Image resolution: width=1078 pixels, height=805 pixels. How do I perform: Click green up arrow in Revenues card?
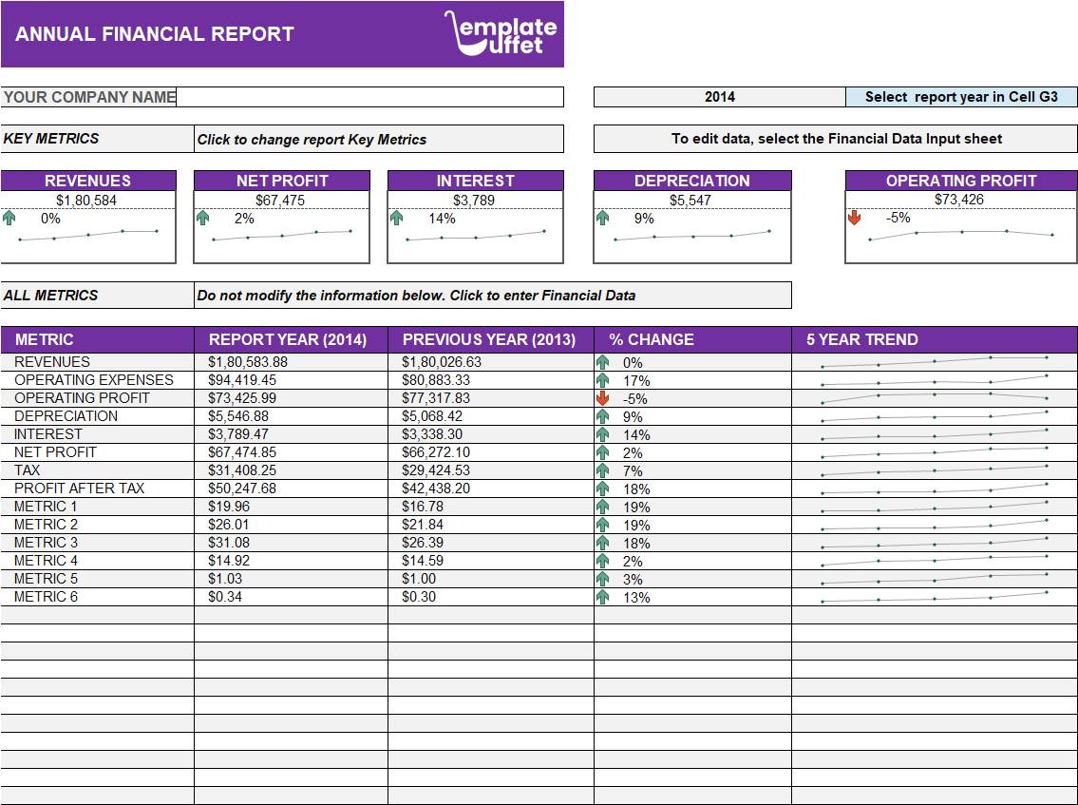pos(9,218)
